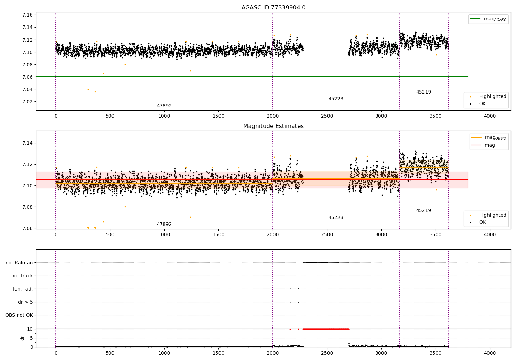Click the red dr saturation marker band

click(x=326, y=329)
